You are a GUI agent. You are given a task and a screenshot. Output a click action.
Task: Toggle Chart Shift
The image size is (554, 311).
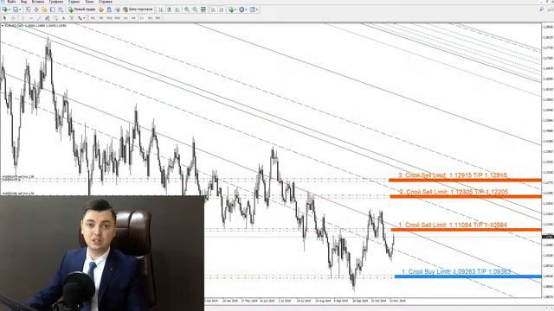point(222,10)
